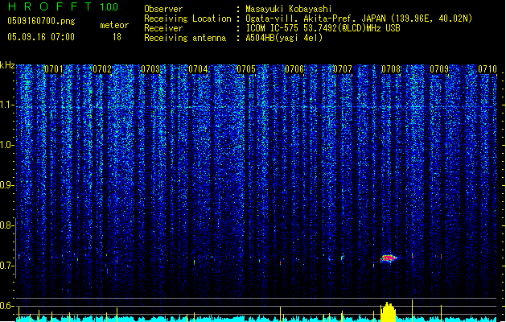Click the 0.8 kHz axis label
This screenshot has height=322, width=506.
point(7,225)
